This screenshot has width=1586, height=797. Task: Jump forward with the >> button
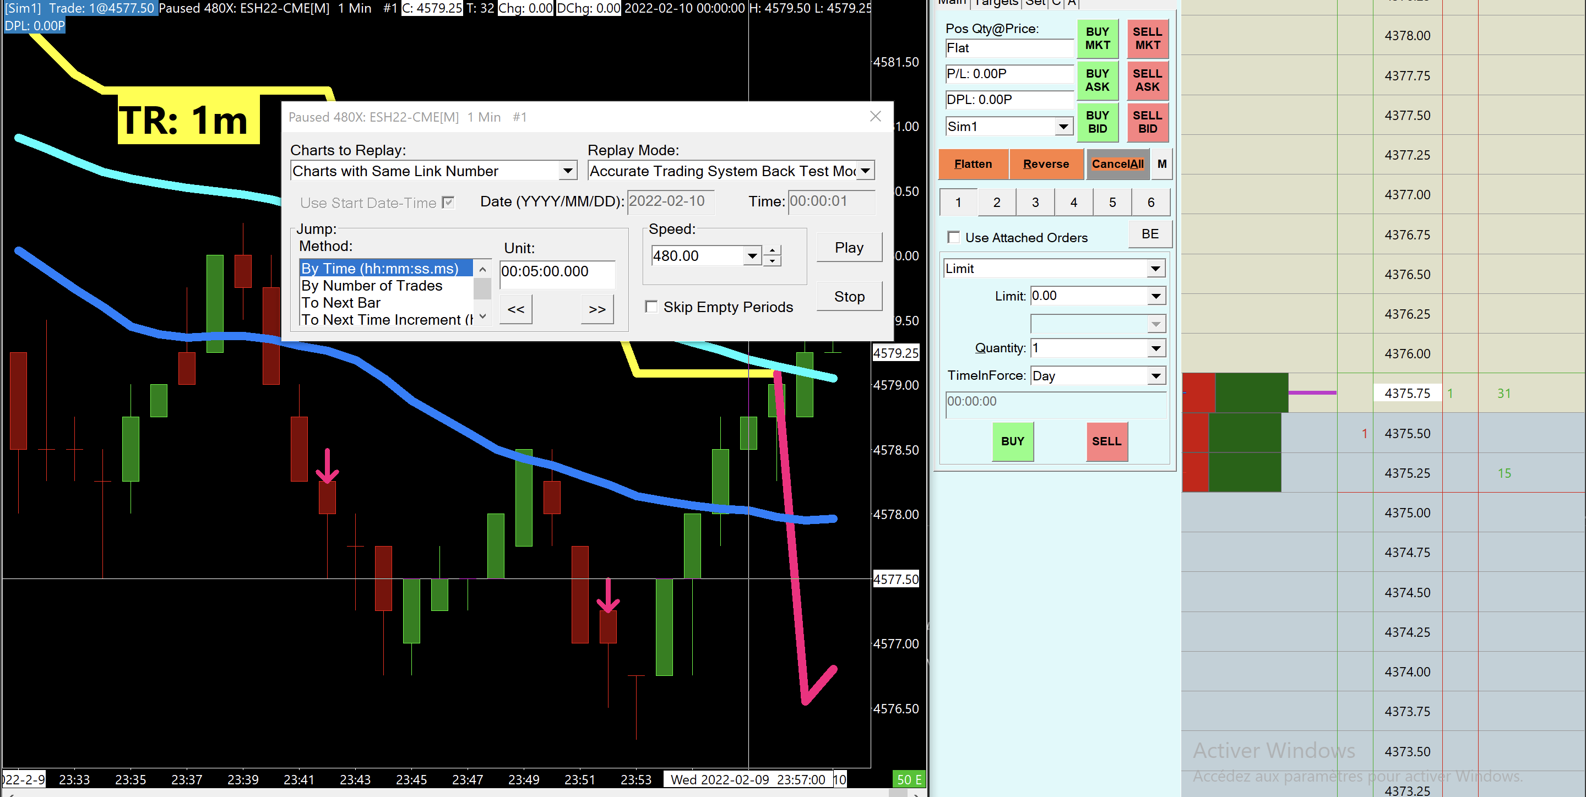point(596,309)
